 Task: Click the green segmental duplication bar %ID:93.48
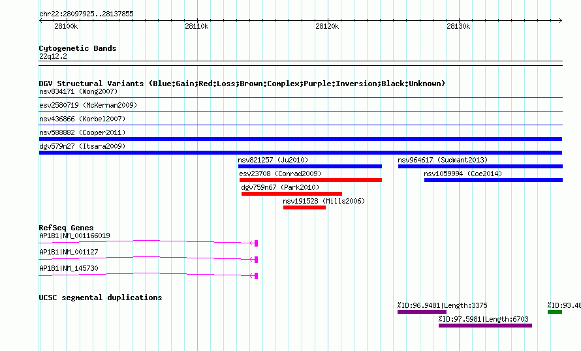555,312
